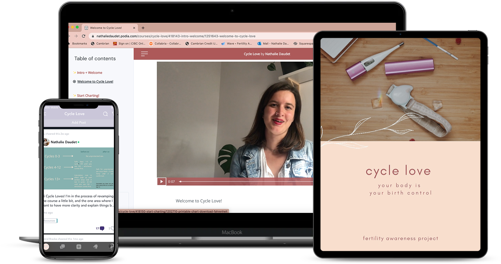
Task: Go forward with the browser forward arrow
Action: [x=76, y=36]
